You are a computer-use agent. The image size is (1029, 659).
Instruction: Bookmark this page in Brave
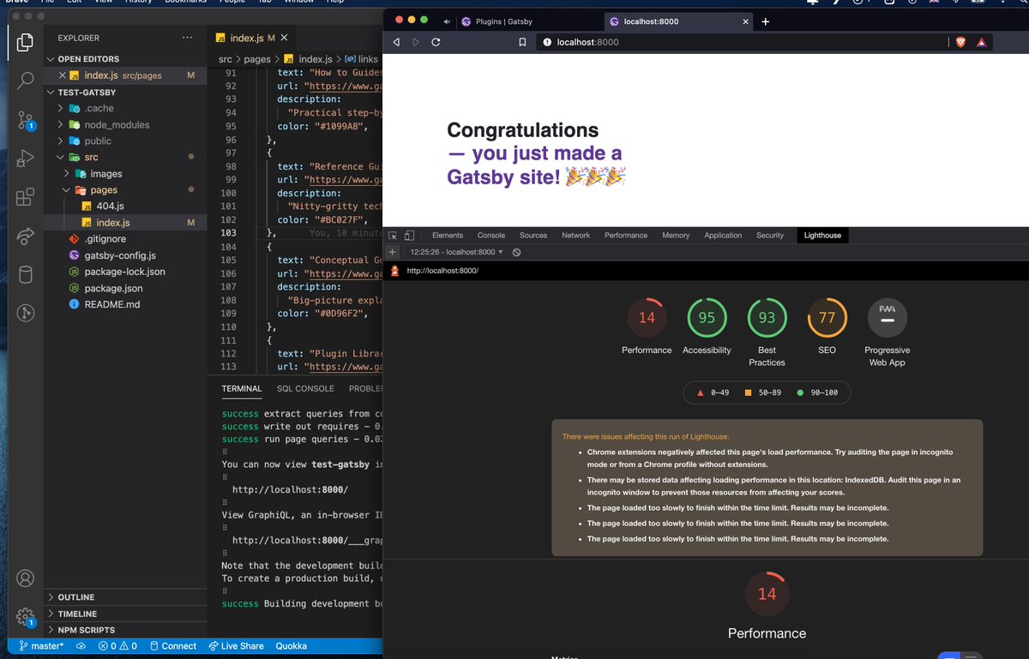click(x=522, y=42)
